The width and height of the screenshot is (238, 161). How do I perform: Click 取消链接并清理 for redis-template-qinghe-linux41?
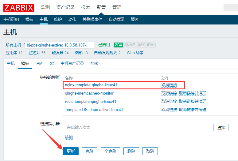(x=193, y=102)
